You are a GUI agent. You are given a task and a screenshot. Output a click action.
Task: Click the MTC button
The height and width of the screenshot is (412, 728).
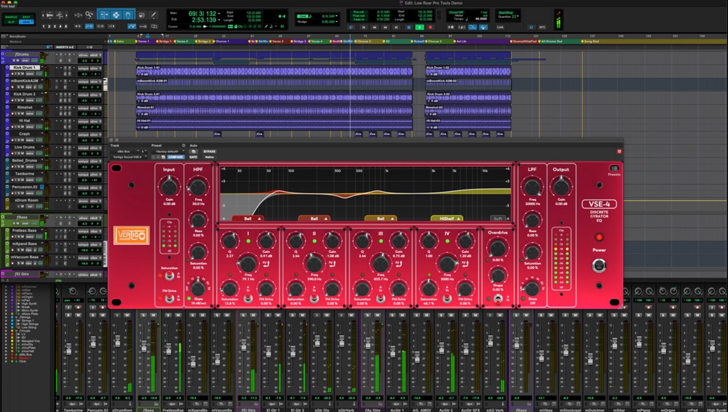[x=543, y=27]
